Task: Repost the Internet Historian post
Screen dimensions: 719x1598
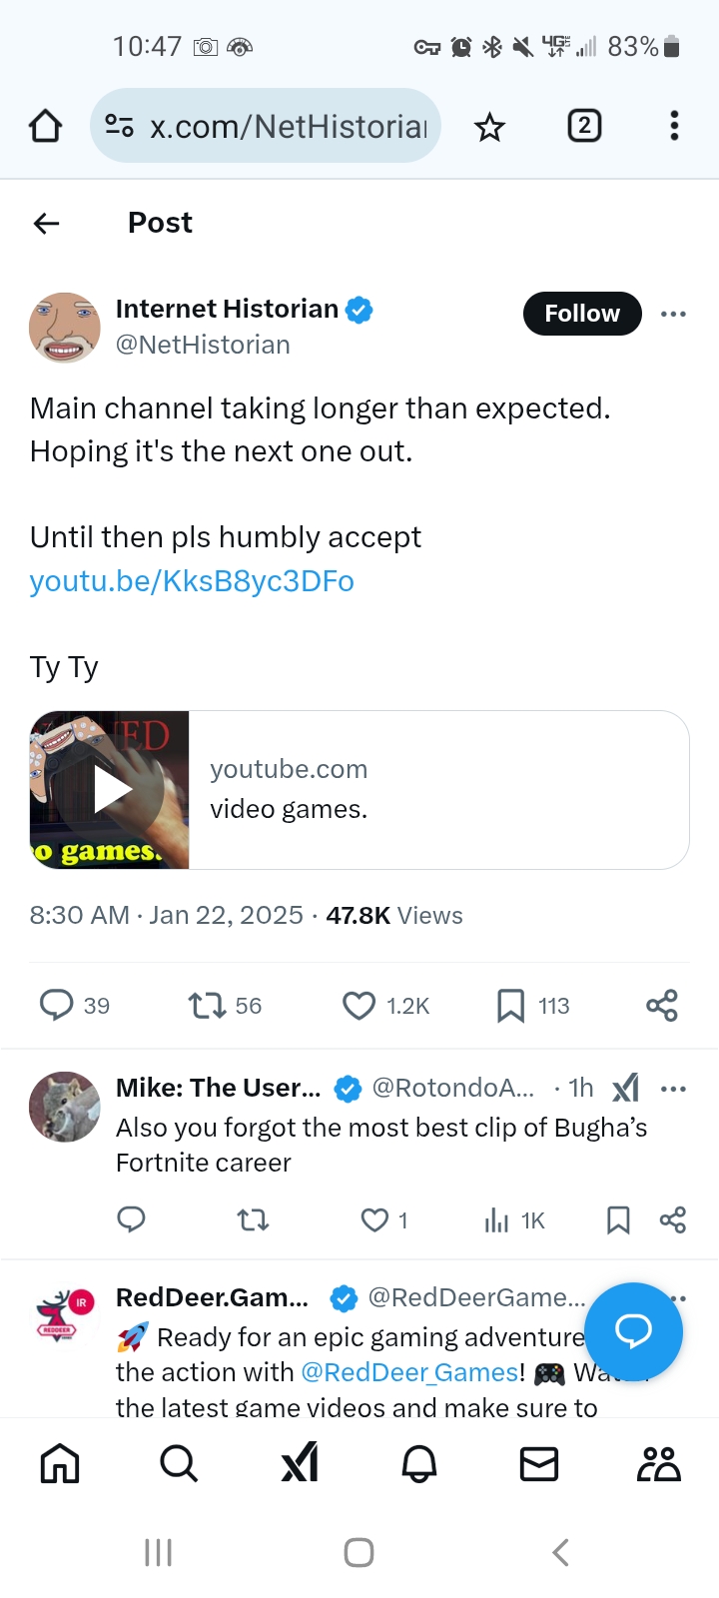Action: 208,1006
